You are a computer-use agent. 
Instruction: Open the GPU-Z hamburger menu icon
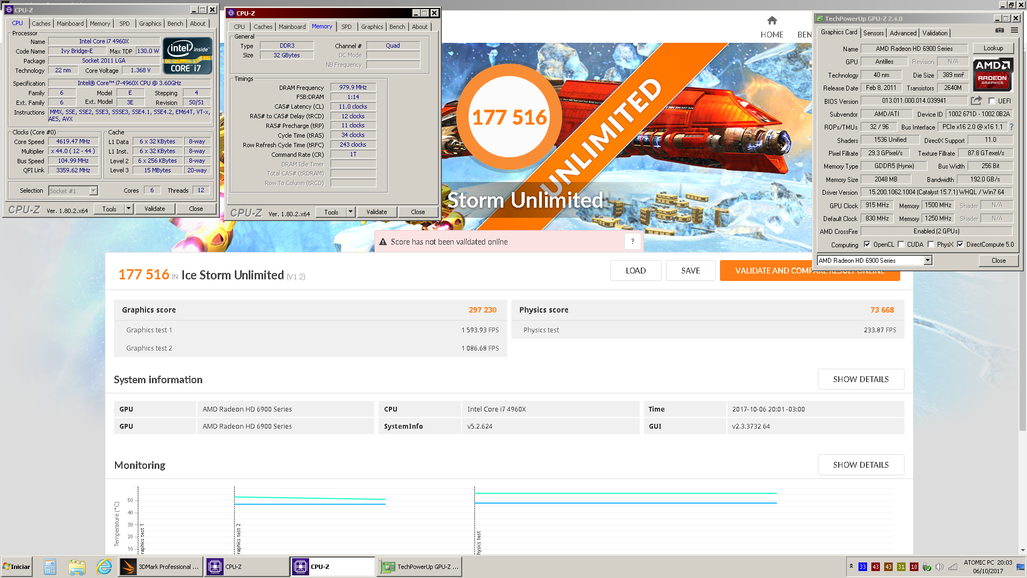coord(1014,31)
